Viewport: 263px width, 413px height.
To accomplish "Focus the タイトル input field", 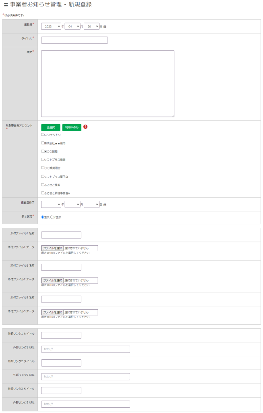I will pyautogui.click(x=74, y=40).
